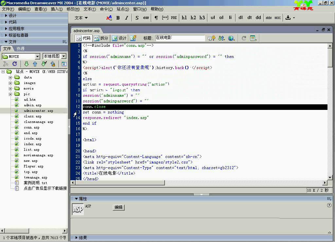Expand the pic folder in file tree
This screenshot has width=335, height=242.
(x=10, y=94)
